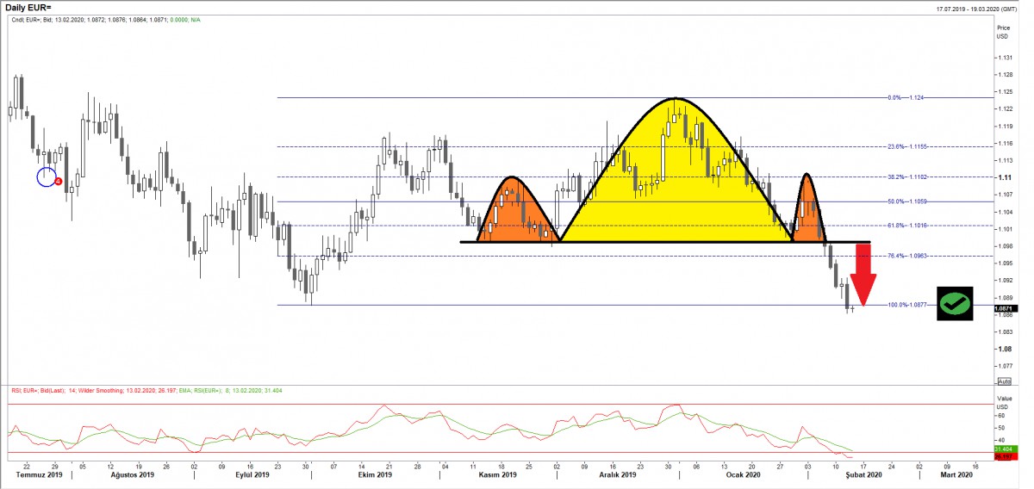The image size is (1034, 489).
Task: Click the red RSI value tag on axis
Action: coord(1005,456)
